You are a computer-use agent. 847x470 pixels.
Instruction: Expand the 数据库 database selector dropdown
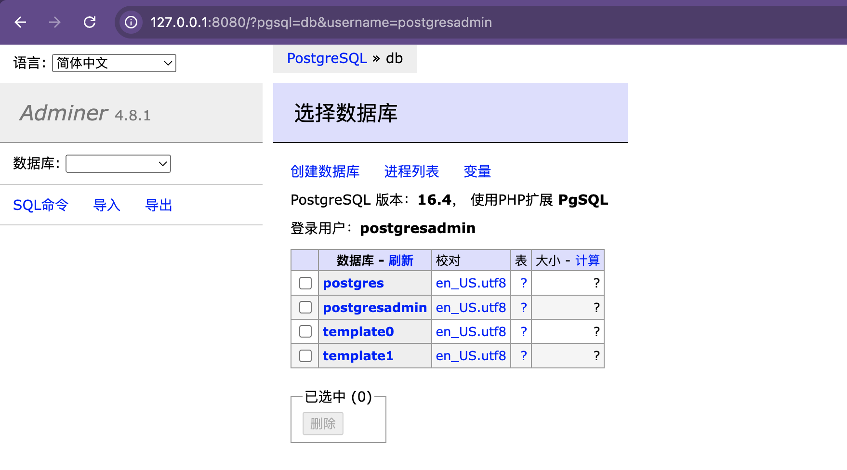(118, 164)
